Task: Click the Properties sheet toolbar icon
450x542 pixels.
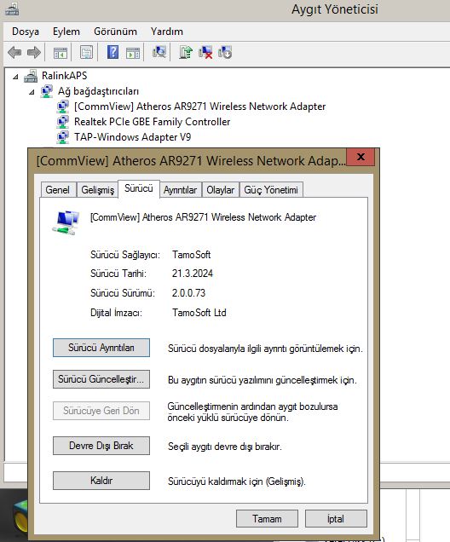Action: 86,53
